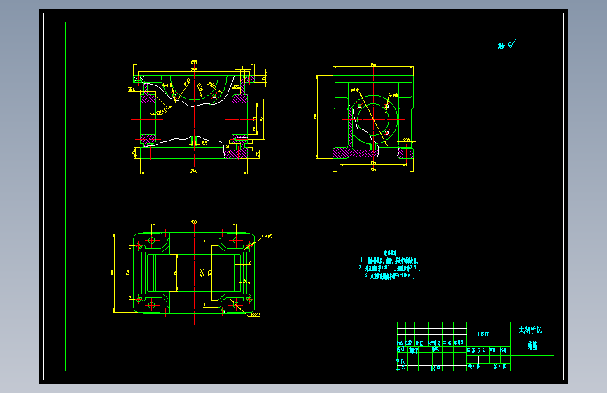Select the 工艺 row label in title block

401,367
